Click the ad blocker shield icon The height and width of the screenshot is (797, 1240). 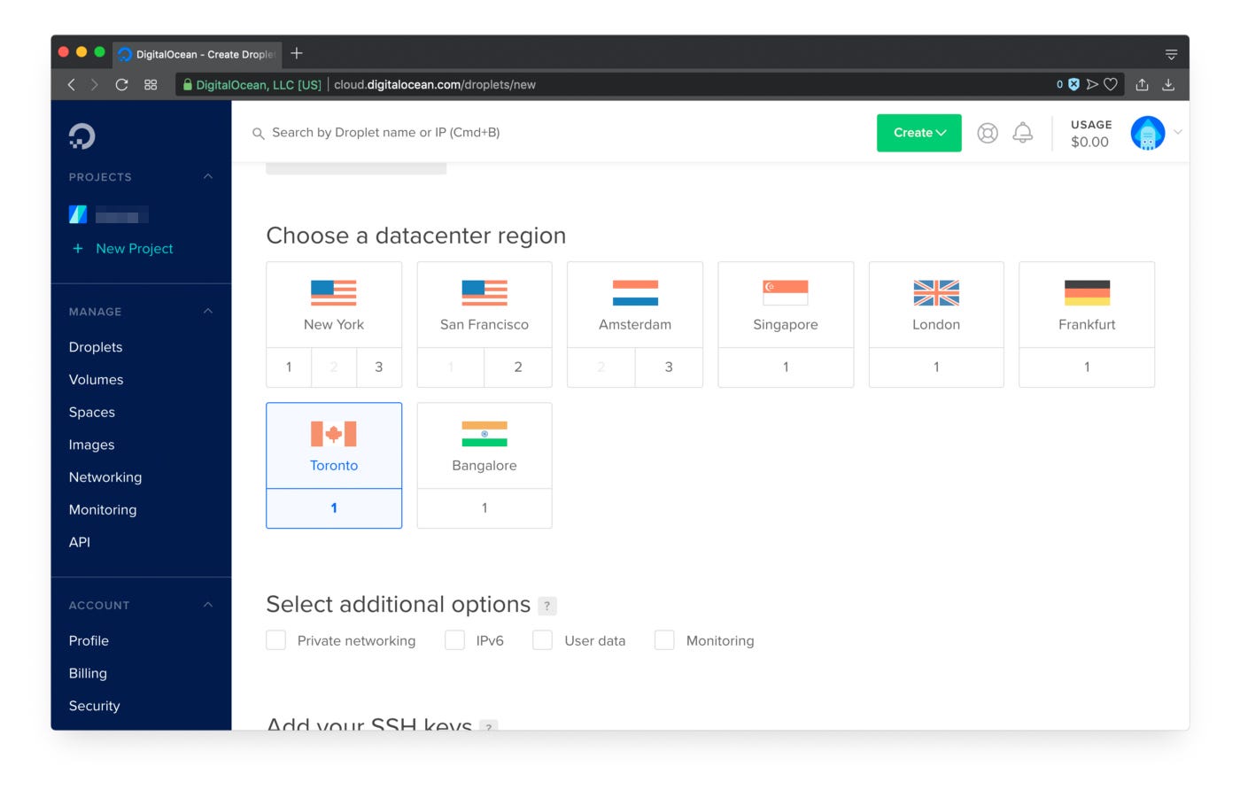point(1073,84)
